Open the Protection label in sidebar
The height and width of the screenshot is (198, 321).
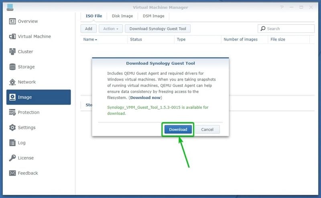[x=28, y=112]
